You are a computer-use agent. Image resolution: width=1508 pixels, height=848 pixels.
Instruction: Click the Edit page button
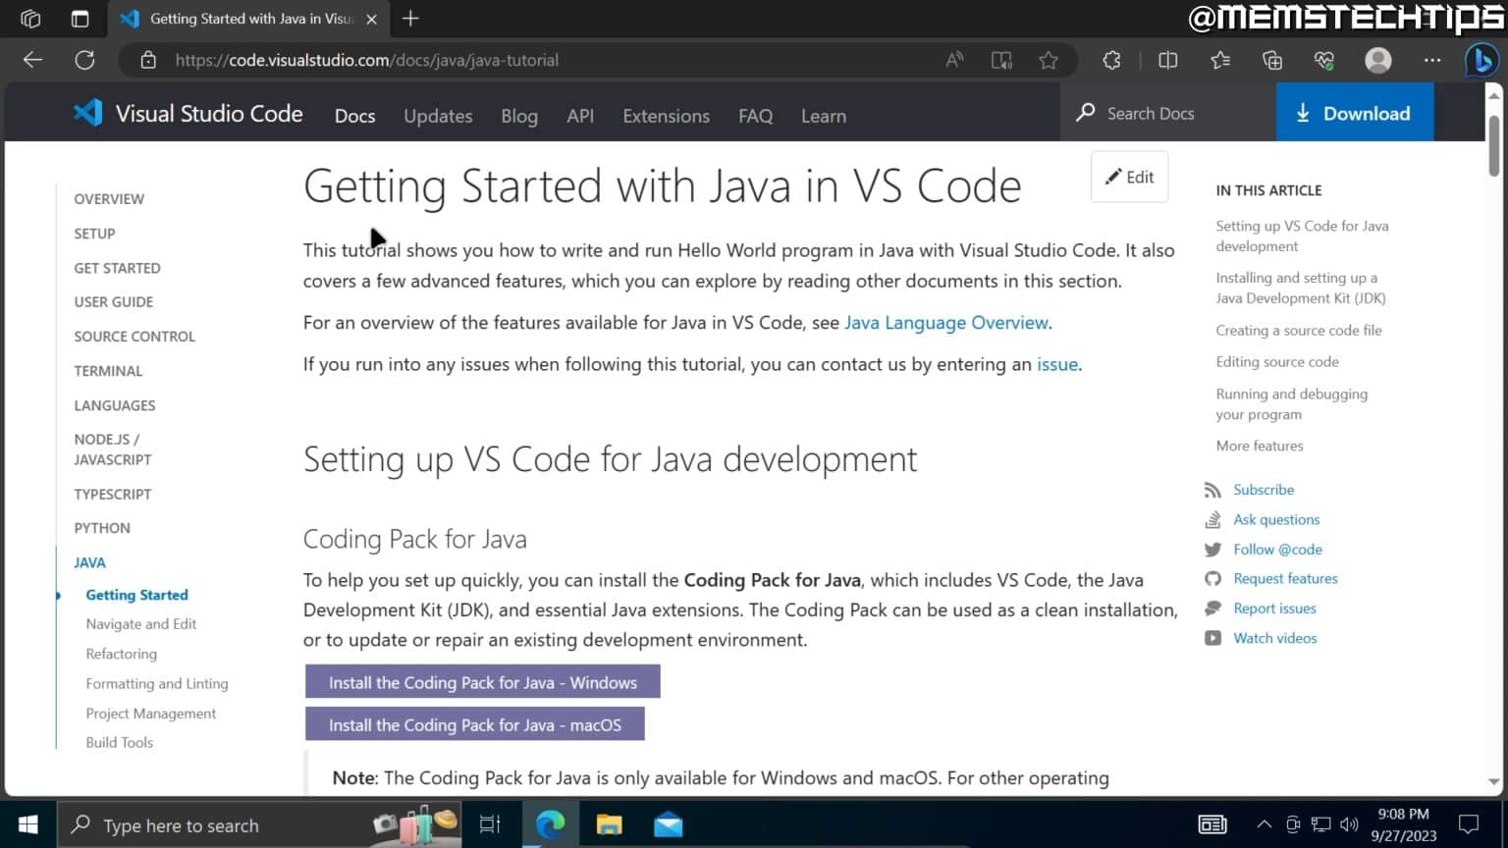pyautogui.click(x=1129, y=177)
